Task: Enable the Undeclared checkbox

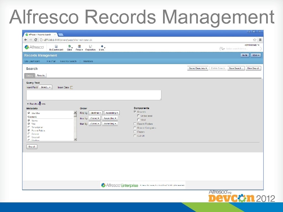Action: (x=138, y=116)
